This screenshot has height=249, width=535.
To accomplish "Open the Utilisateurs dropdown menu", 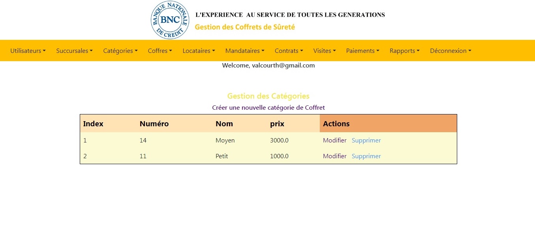I will click(x=28, y=51).
